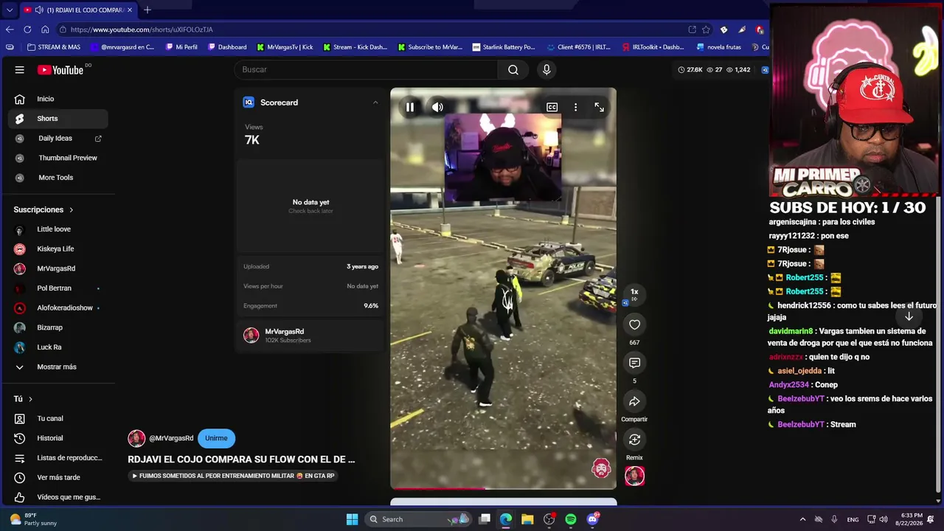Open the Starlink Battery bookmark
This screenshot has height=531, width=944.
[503, 47]
